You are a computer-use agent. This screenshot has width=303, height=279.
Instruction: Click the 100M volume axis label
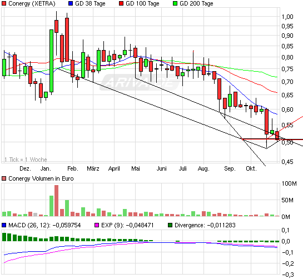(x=289, y=183)
